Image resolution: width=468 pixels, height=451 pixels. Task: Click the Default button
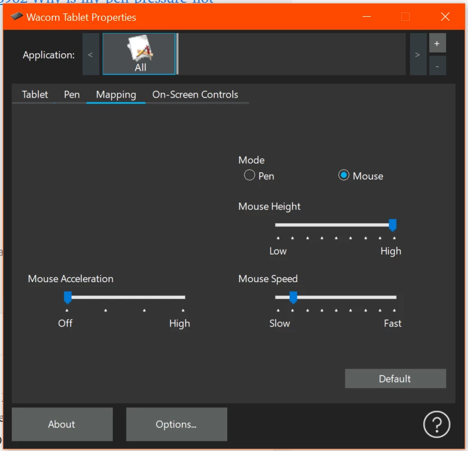click(396, 379)
